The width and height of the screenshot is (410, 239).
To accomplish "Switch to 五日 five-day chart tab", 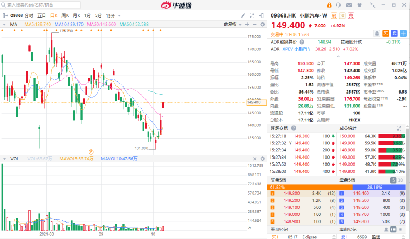I will point(42,16).
